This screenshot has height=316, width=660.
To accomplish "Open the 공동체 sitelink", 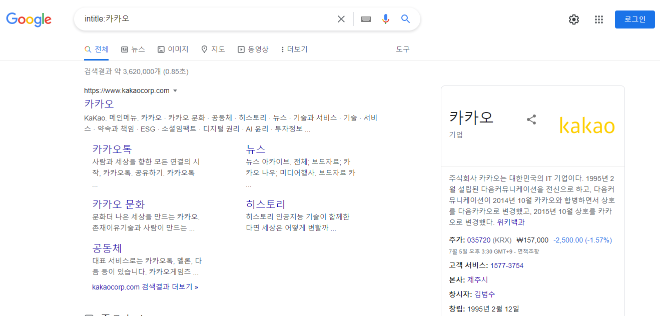I will coord(107,248).
